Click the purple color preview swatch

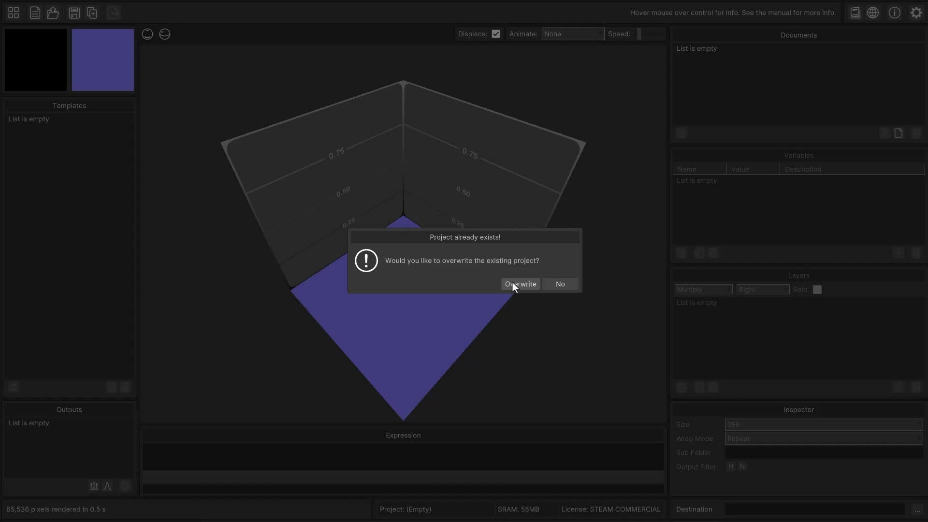[x=102, y=60]
